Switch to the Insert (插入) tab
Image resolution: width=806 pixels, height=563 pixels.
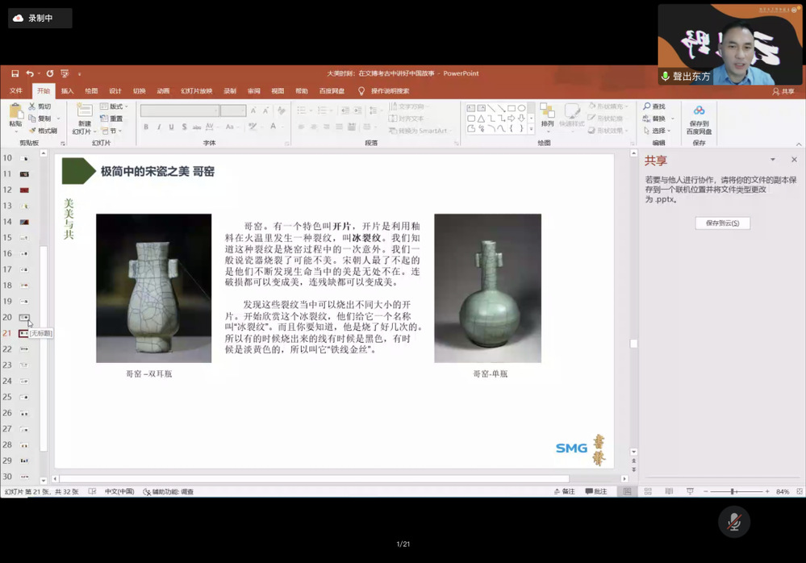67,91
